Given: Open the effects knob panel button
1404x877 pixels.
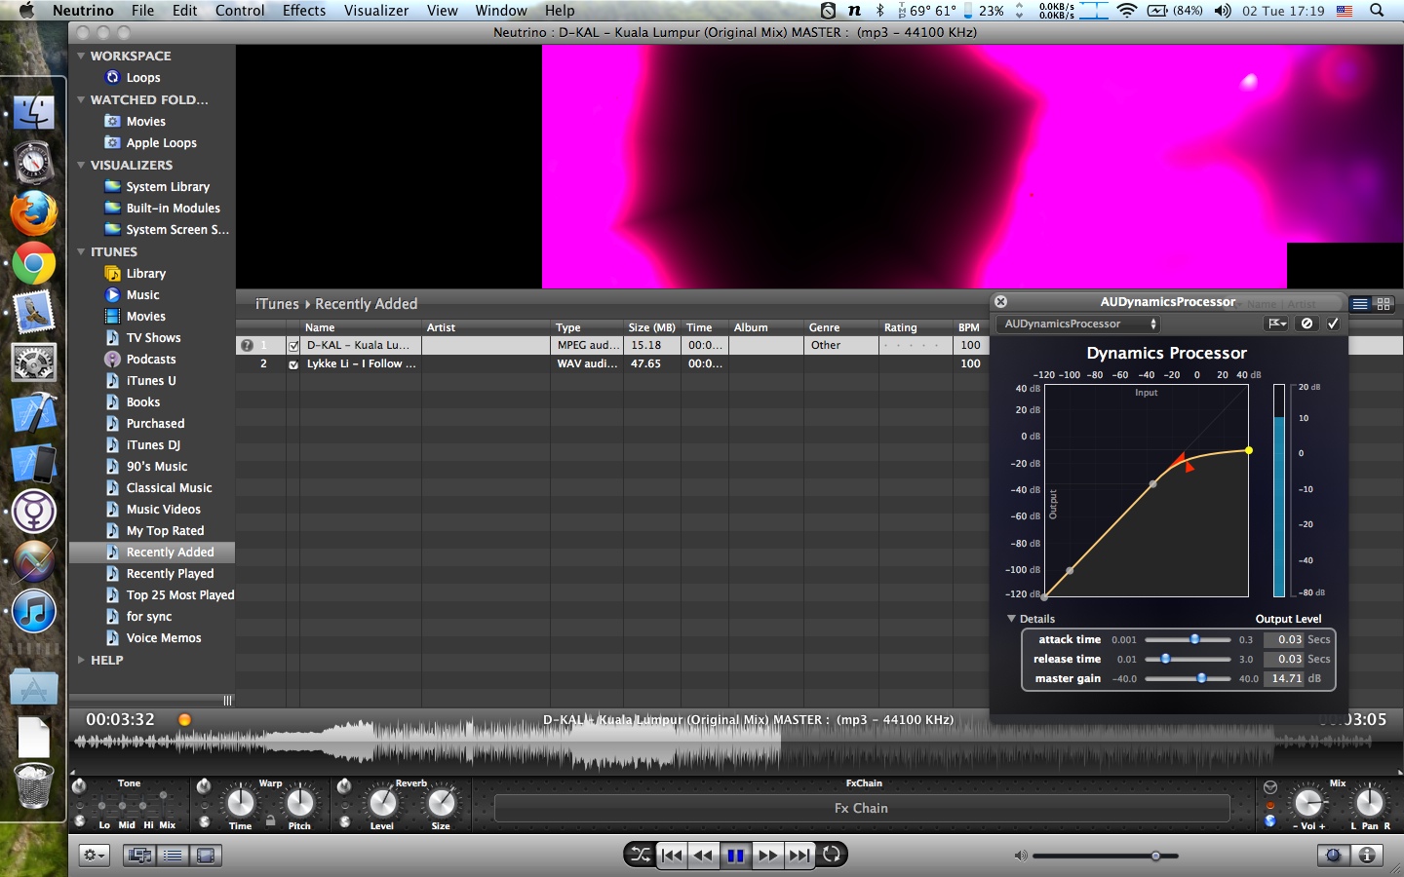Looking at the screenshot, I should [x=1333, y=855].
